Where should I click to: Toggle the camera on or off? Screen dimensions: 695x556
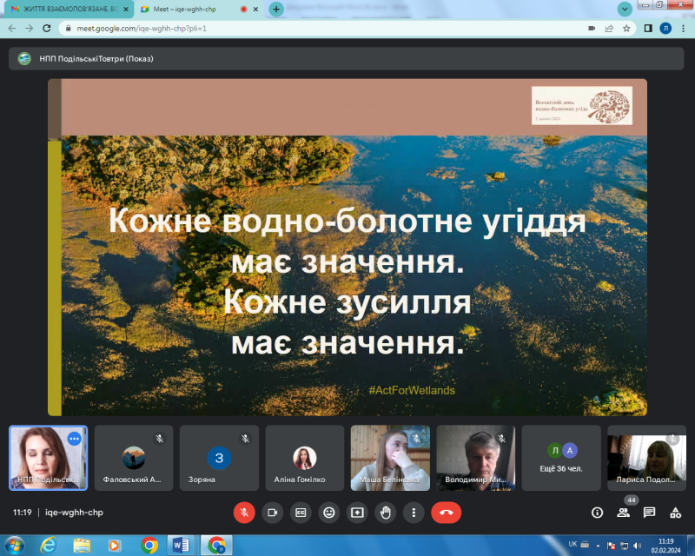pyautogui.click(x=272, y=513)
